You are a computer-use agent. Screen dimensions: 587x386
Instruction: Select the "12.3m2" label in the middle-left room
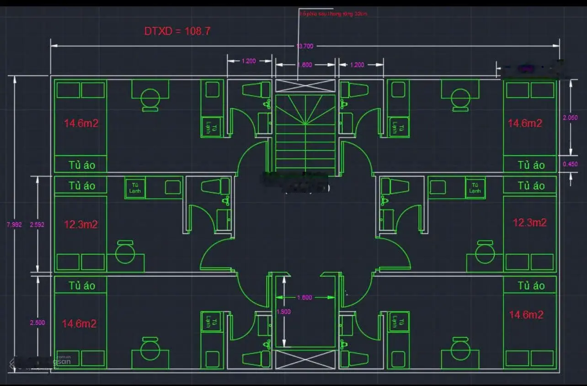point(81,224)
